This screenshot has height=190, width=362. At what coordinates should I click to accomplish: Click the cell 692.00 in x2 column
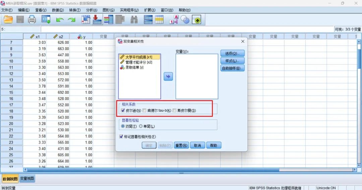[58, 92]
